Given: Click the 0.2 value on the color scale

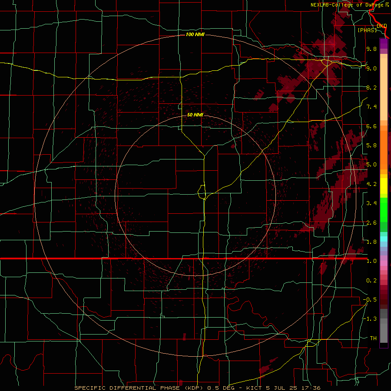Looking at the screenshot, I should (371, 281).
